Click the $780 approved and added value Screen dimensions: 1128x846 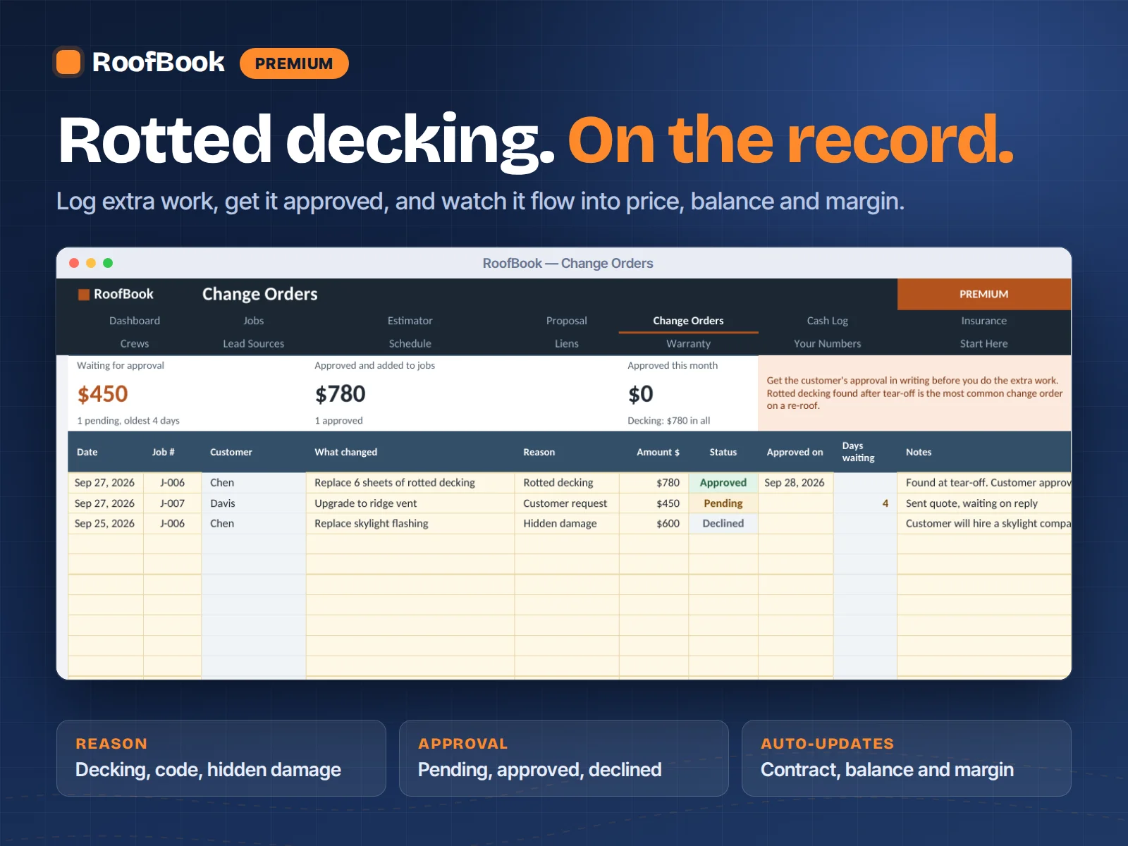click(341, 394)
